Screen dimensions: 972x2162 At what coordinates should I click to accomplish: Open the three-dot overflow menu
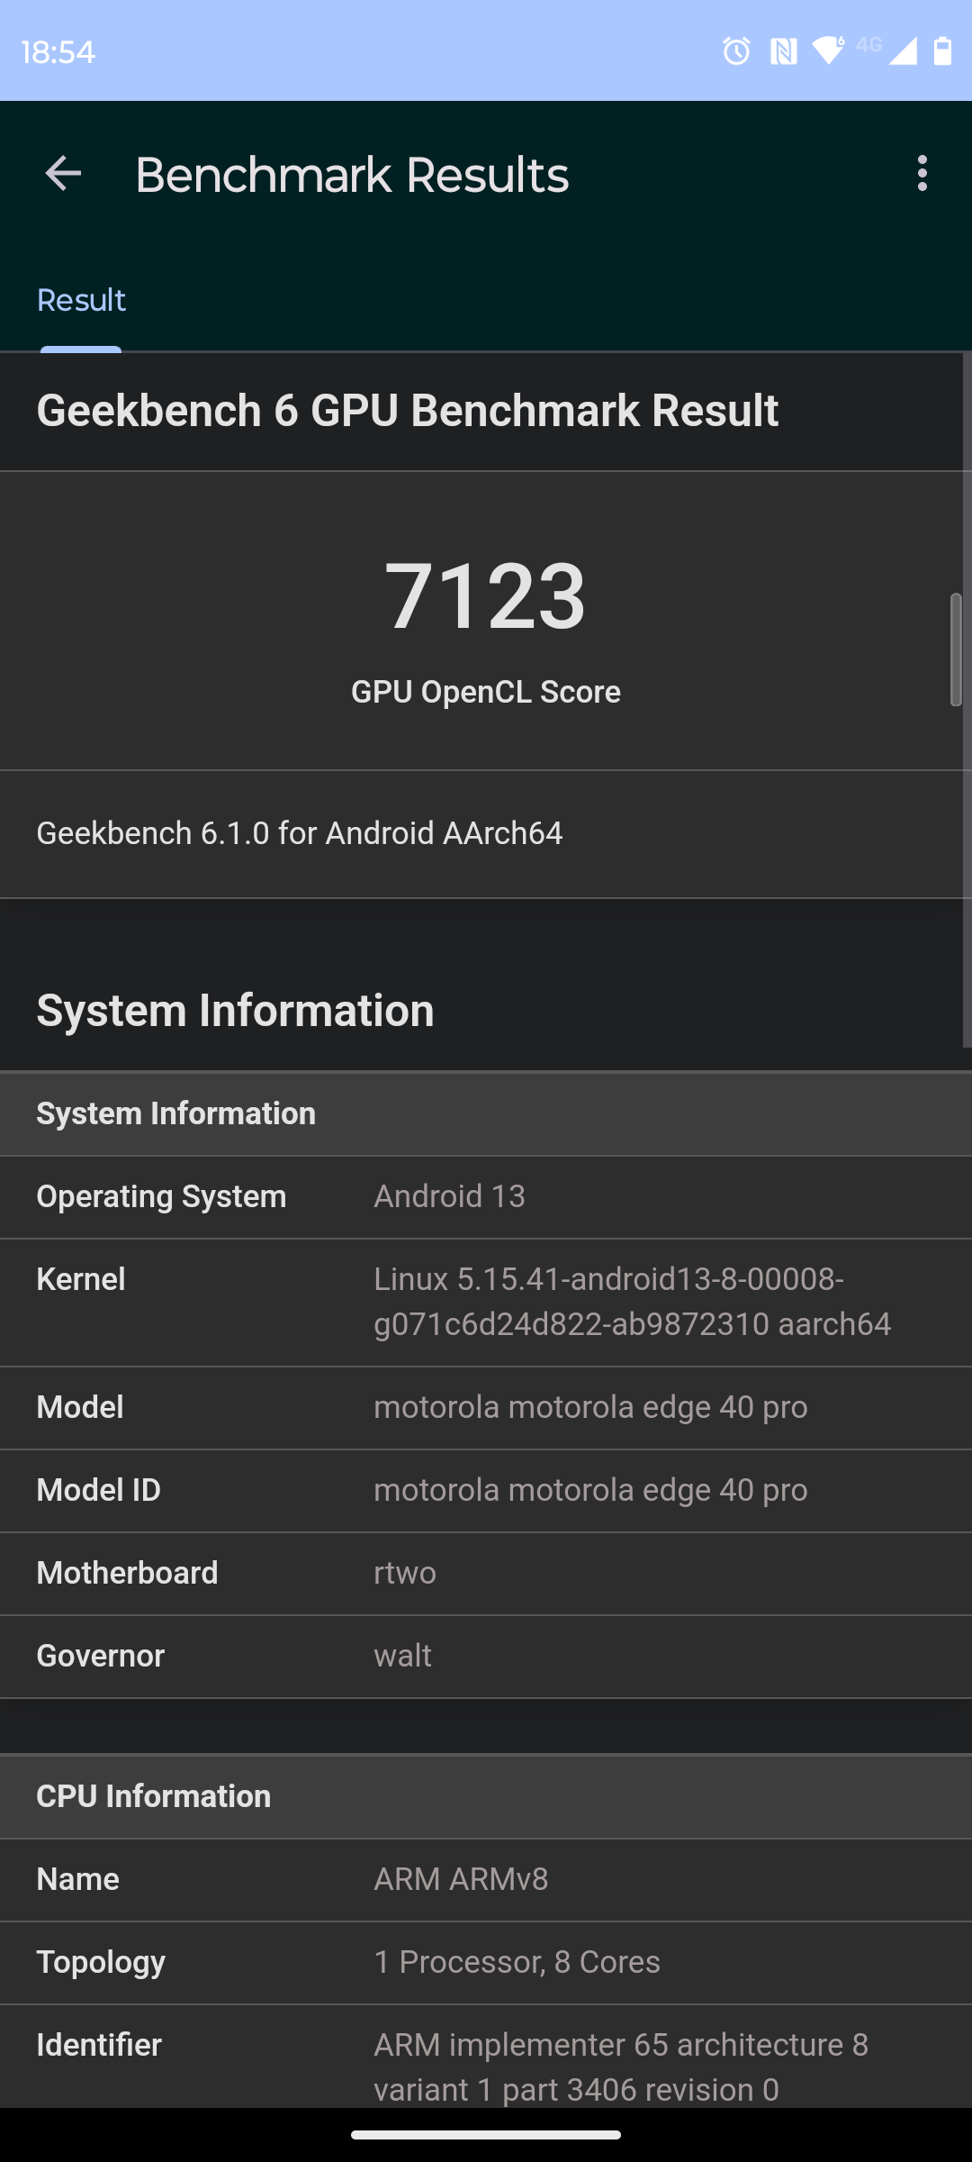[x=922, y=173]
